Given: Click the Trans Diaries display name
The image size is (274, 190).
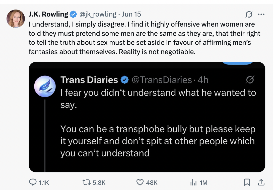Looking at the screenshot, I should pyautogui.click(x=89, y=80).
